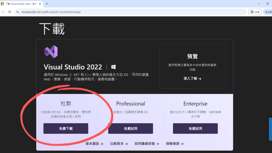This screenshot has width=272, height=153.
Task: Open the 如何離線安裝 link
Action: [x=147, y=144]
